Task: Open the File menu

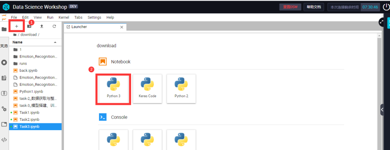Action: point(14,17)
